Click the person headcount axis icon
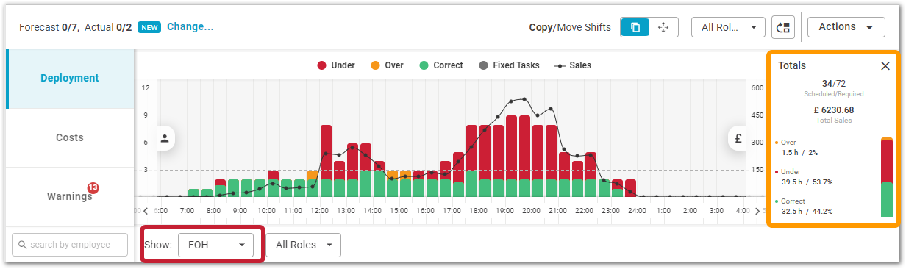Viewport: 906px width, 269px height. point(165,138)
